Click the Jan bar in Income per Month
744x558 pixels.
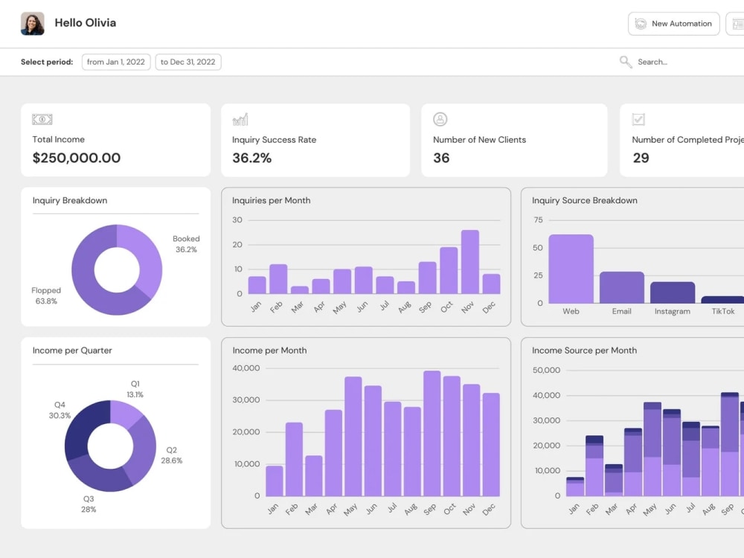275,481
